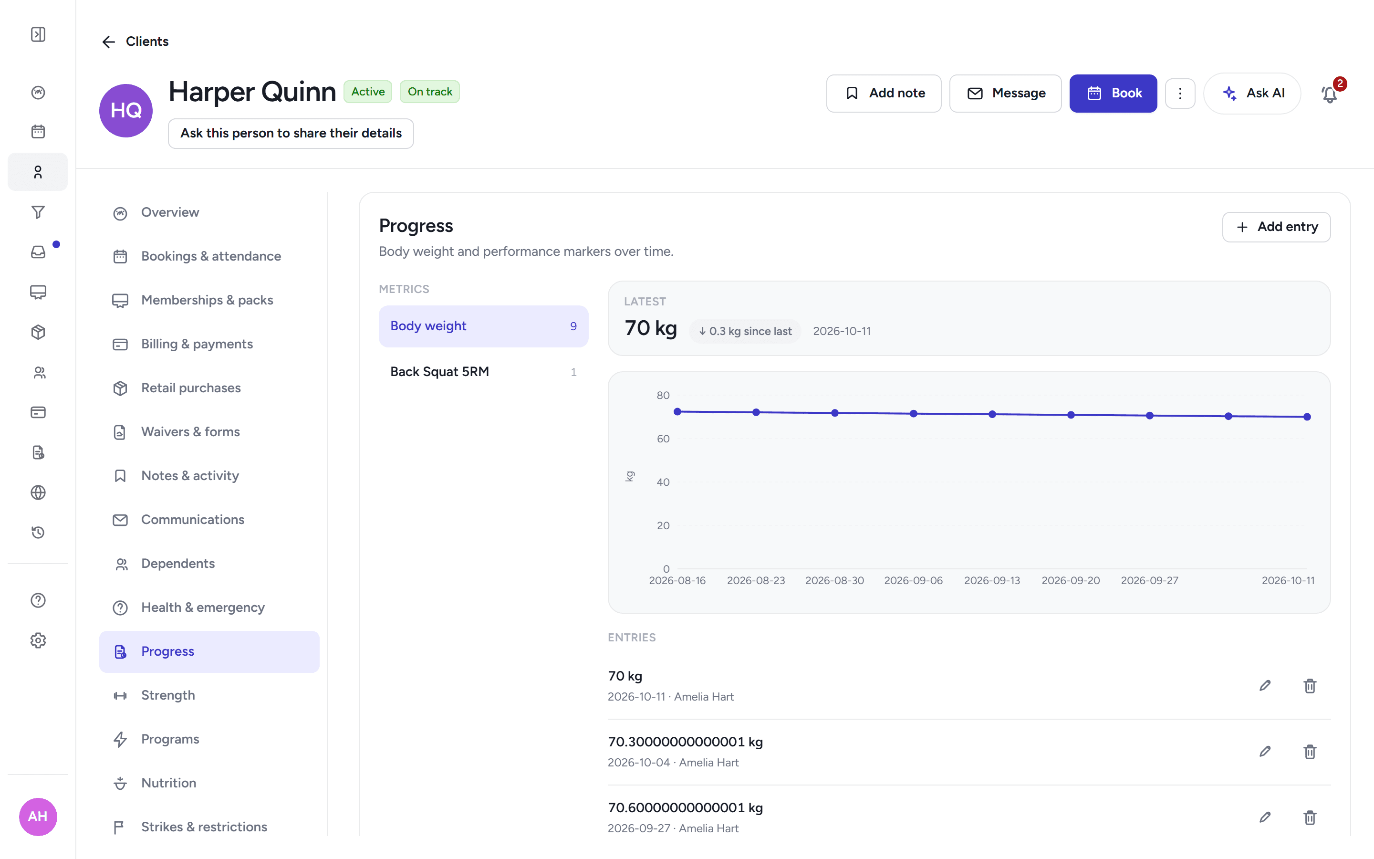
Task: Select the Back Squat 5RM metric
Action: [483, 372]
